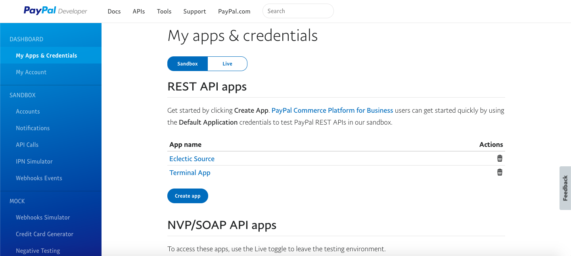Click the NVP/SOAP API apps heading

(x=222, y=225)
